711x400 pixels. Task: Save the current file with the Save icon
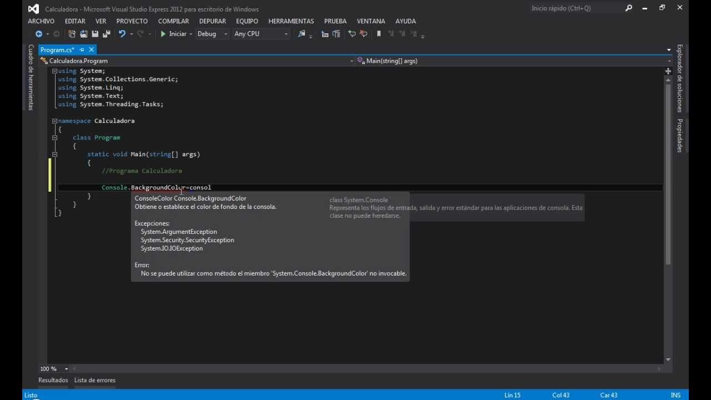pyautogui.click(x=95, y=34)
